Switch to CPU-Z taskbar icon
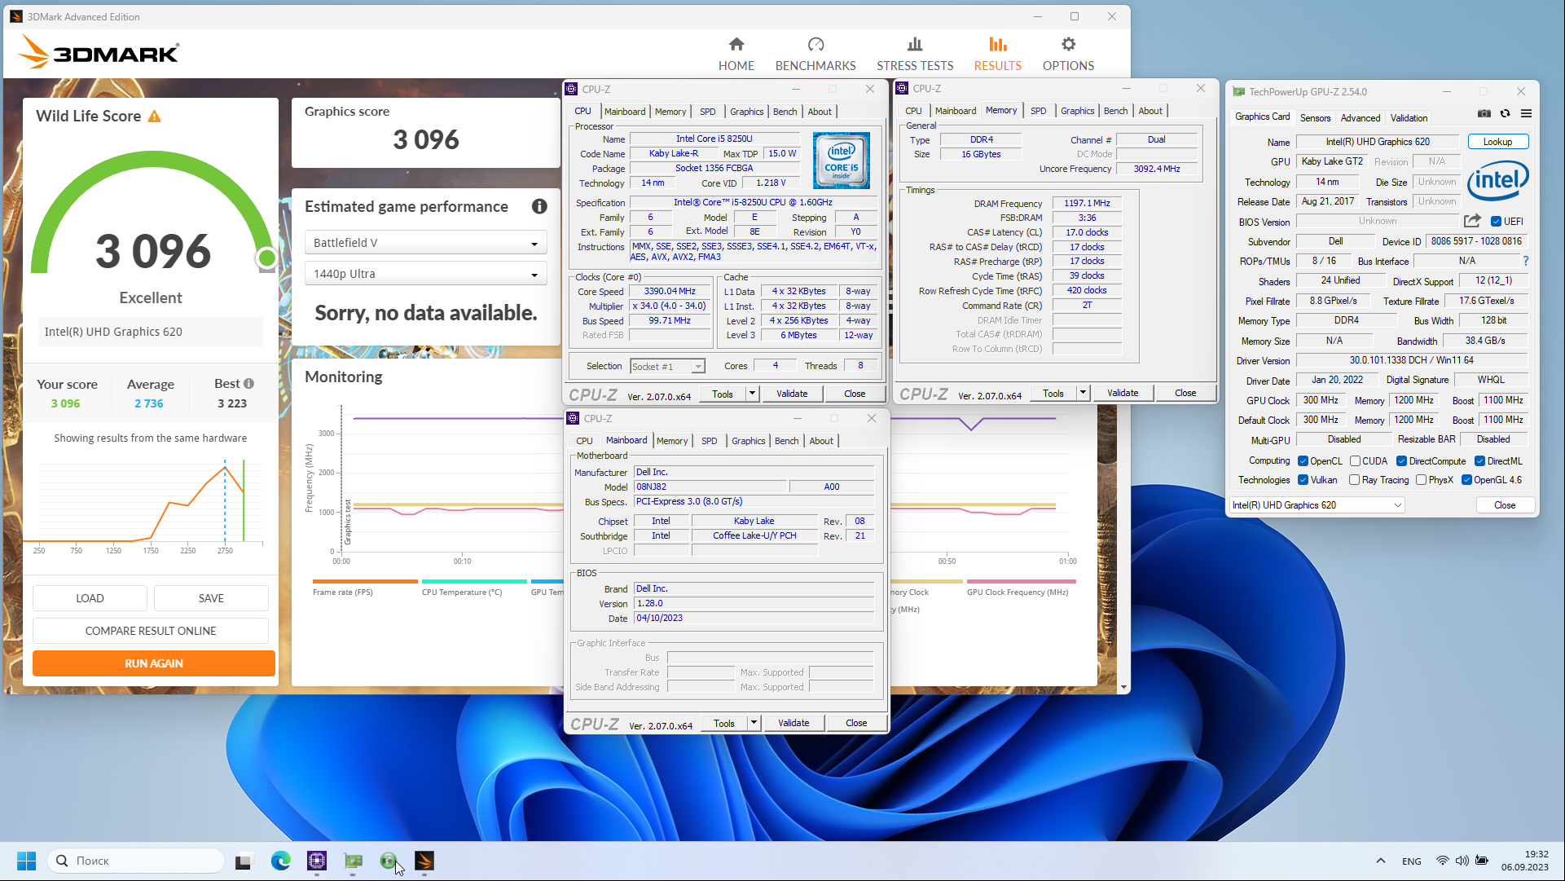The height and width of the screenshot is (881, 1565). (x=317, y=861)
